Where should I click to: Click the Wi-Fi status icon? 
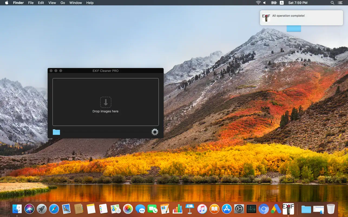pyautogui.click(x=258, y=3)
